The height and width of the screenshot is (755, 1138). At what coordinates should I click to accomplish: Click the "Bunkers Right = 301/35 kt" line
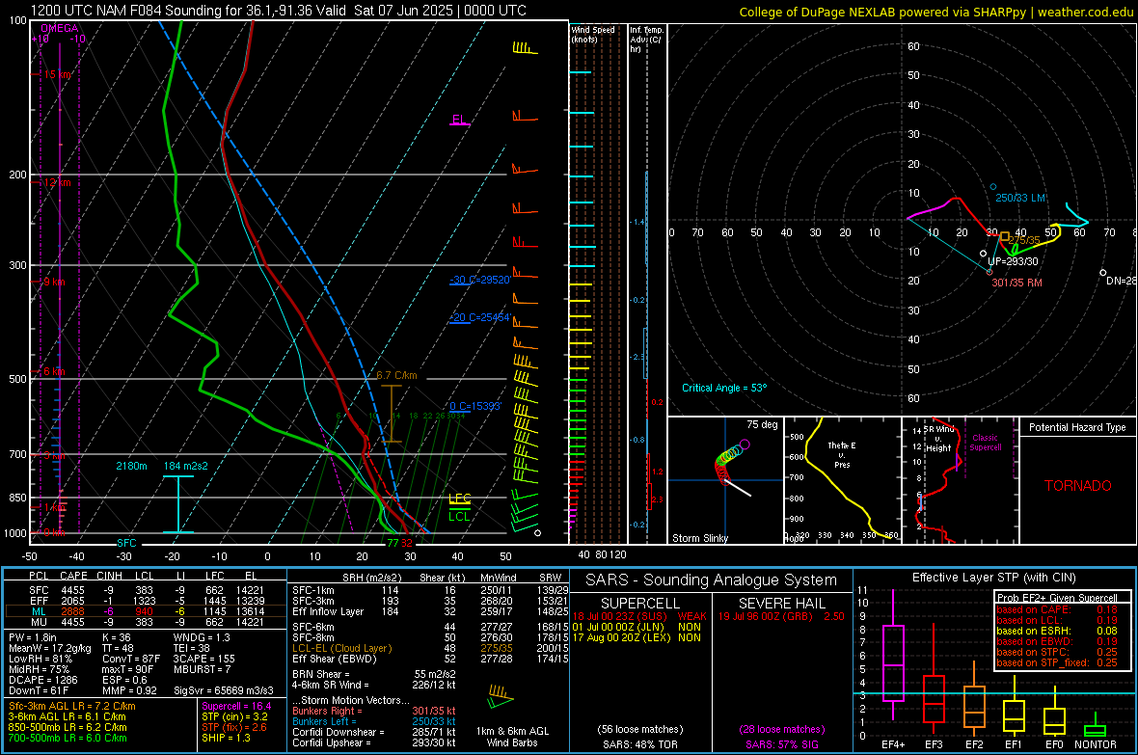click(x=374, y=711)
